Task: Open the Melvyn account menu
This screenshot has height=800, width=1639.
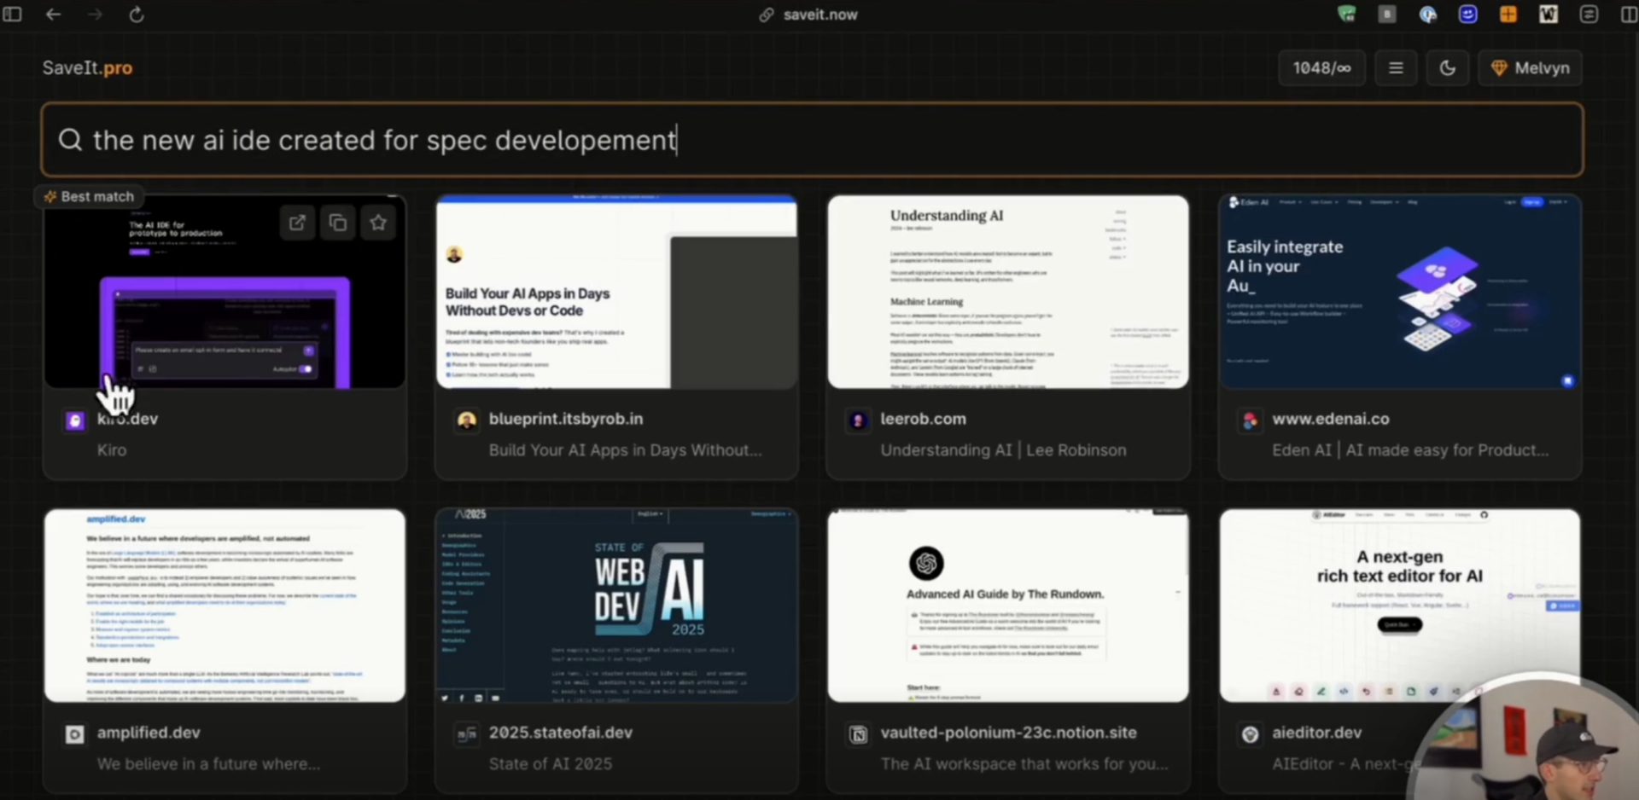Action: (x=1530, y=67)
